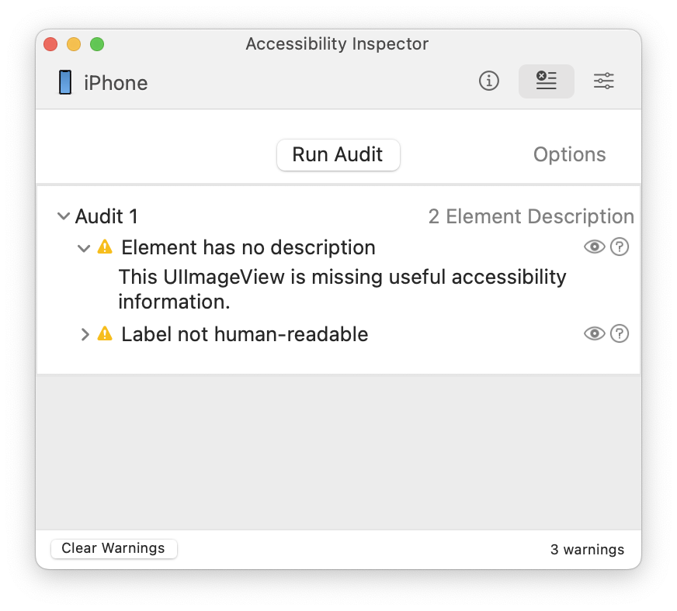Open the Settings sliders tab icon

pyautogui.click(x=604, y=81)
